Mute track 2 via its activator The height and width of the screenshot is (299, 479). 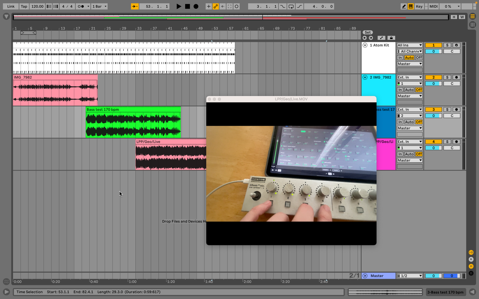coord(433,77)
